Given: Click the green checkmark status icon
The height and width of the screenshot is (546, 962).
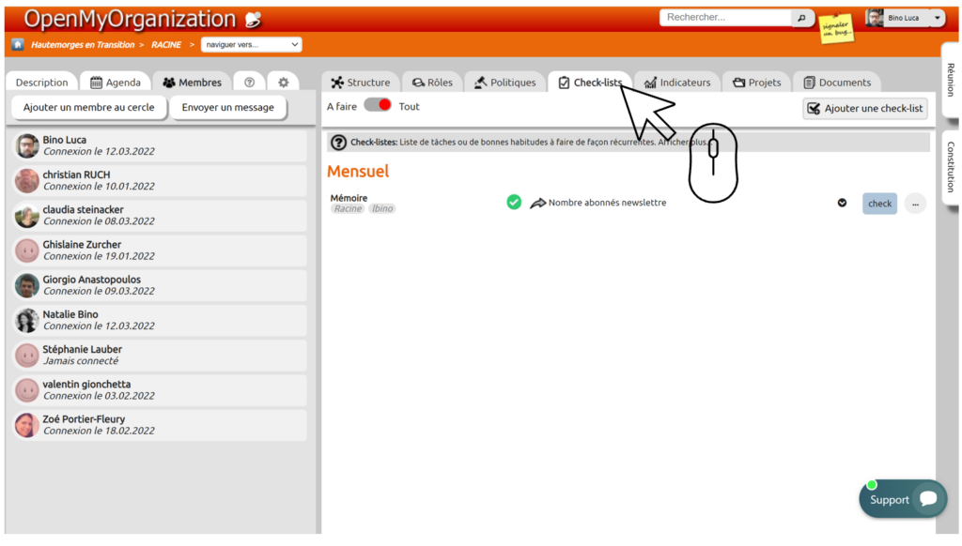Looking at the screenshot, I should click(x=514, y=203).
